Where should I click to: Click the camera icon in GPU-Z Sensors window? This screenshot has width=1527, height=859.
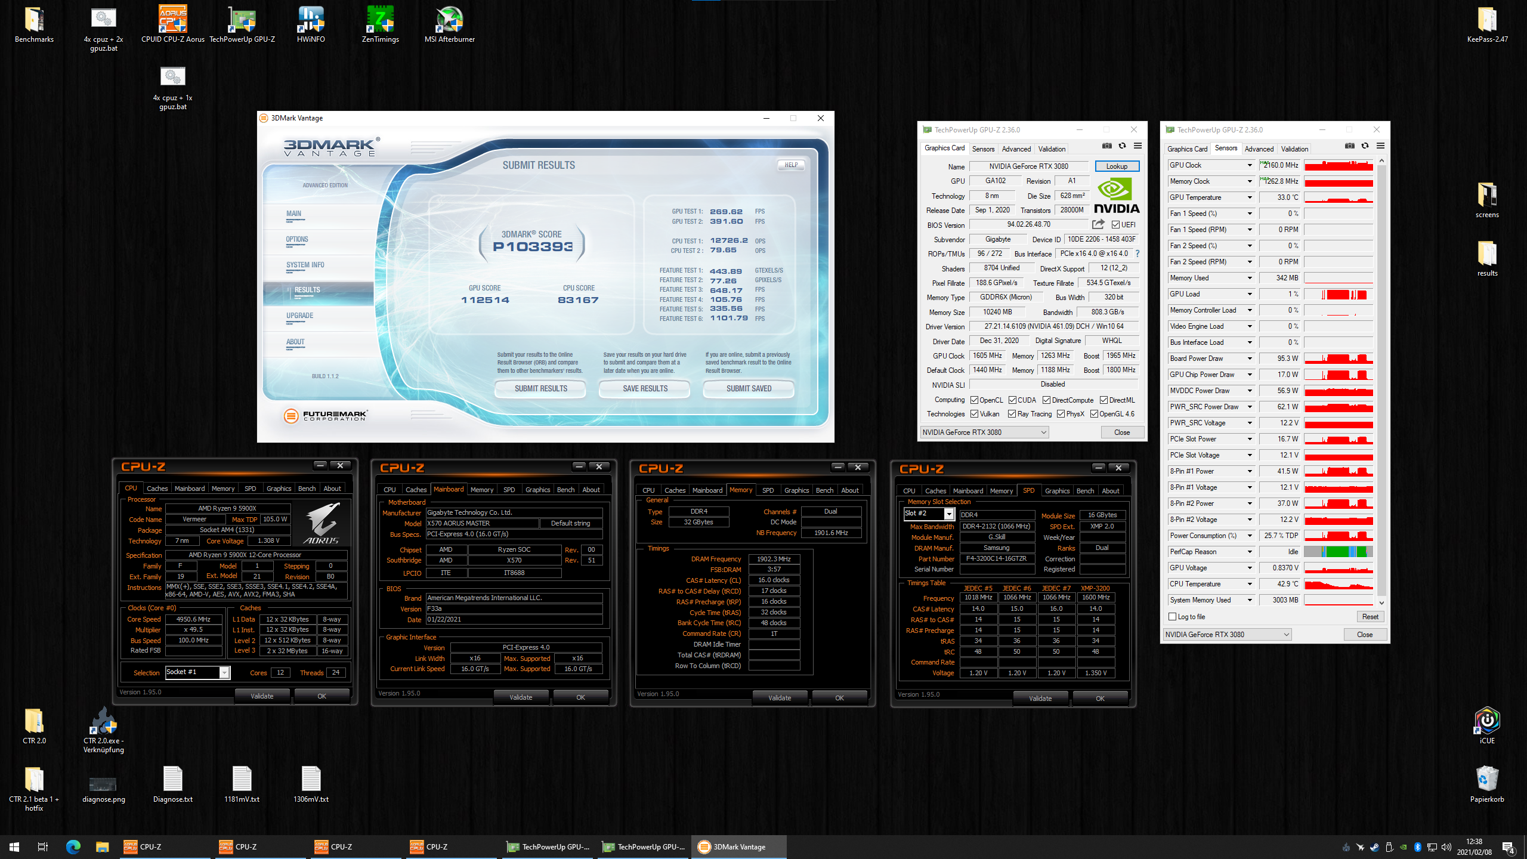point(1350,146)
